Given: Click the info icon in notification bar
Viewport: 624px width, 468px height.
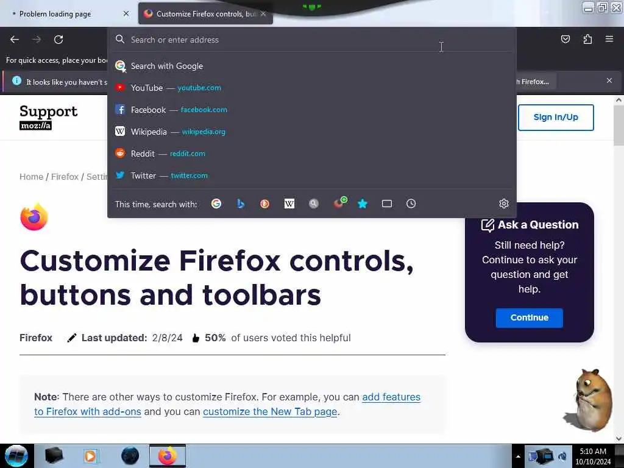Looking at the screenshot, I should click(x=16, y=81).
